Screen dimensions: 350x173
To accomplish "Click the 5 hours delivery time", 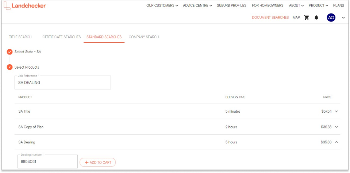I will click(x=231, y=142).
